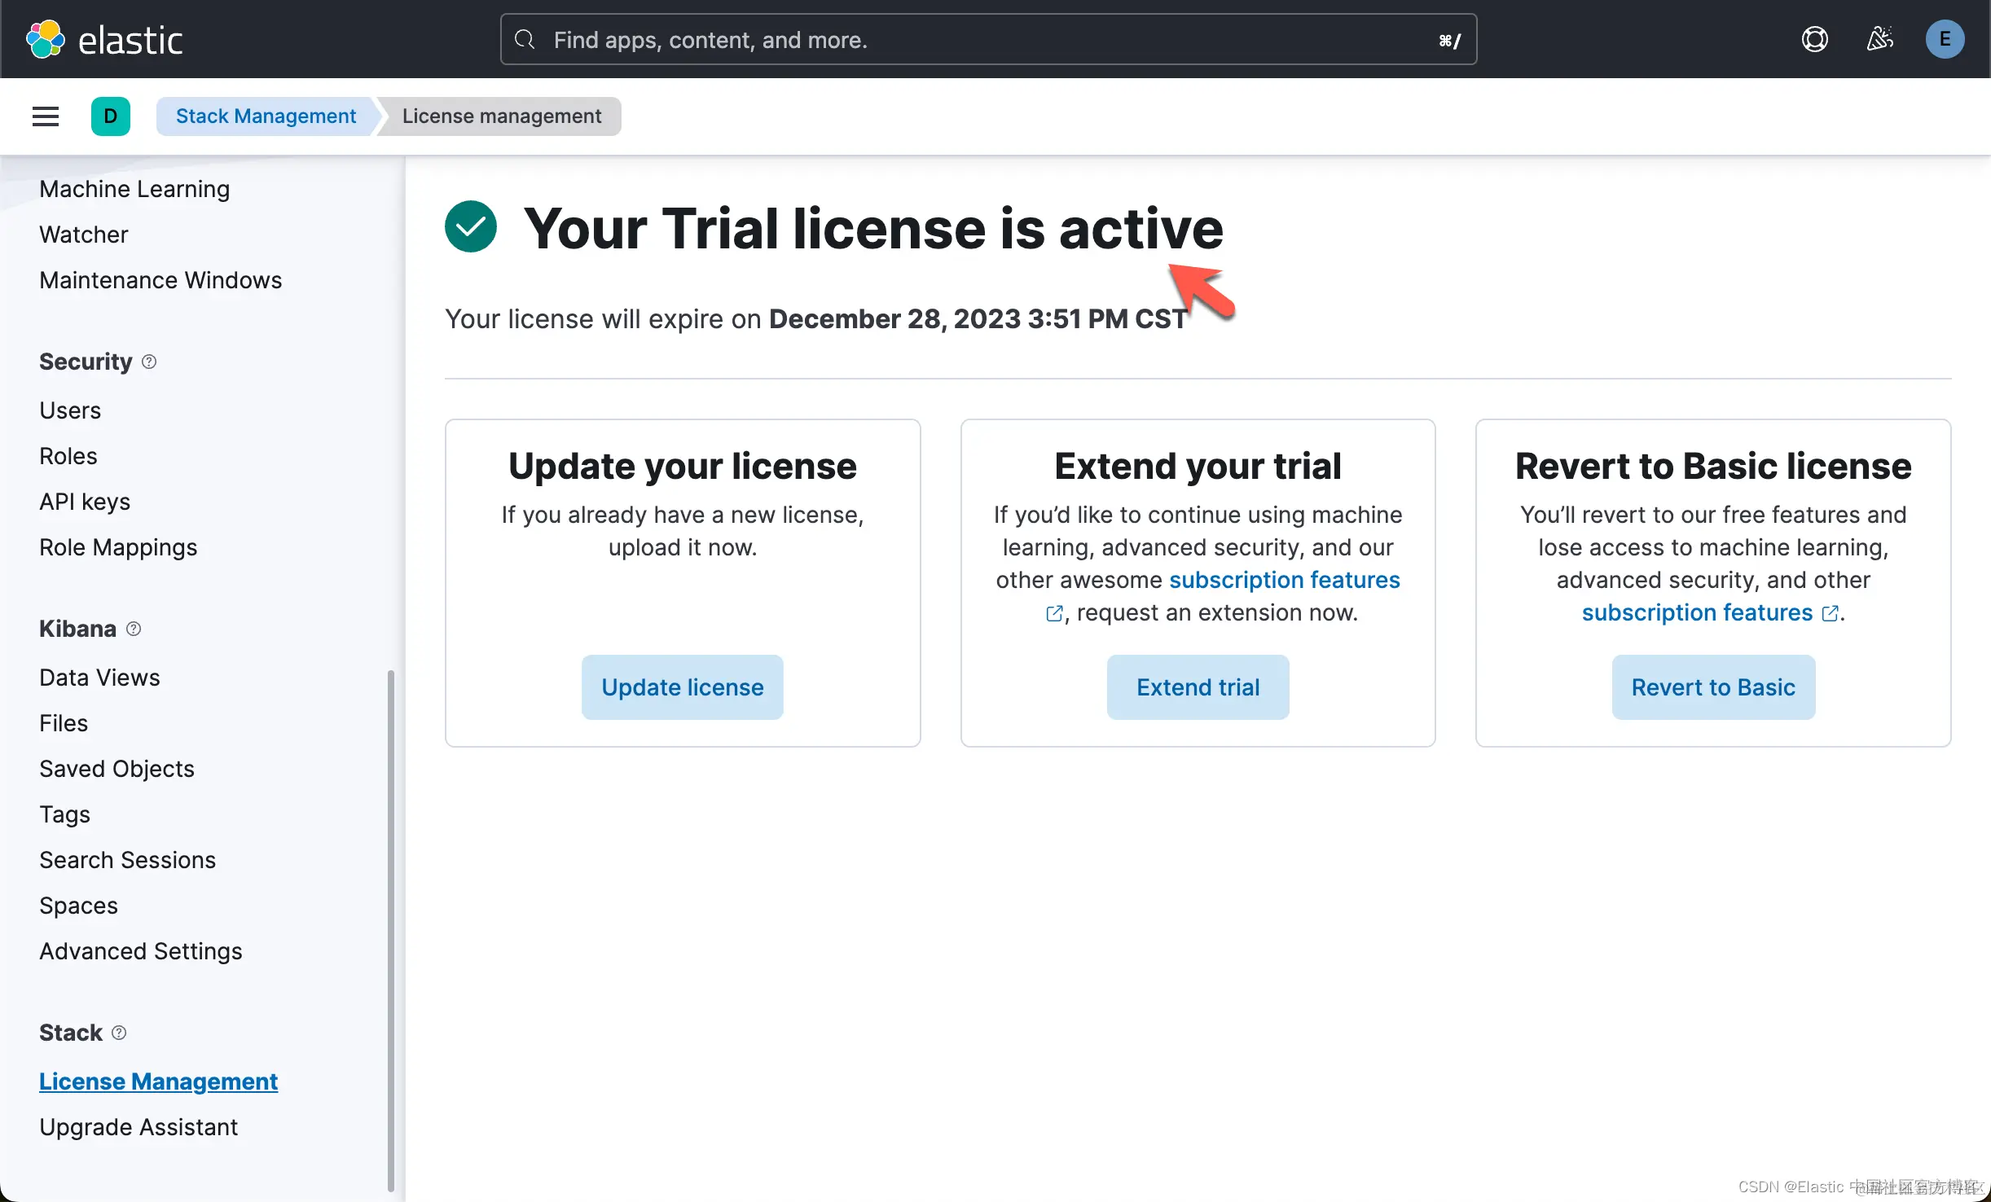Click the Update license button
1991x1202 pixels.
click(682, 687)
